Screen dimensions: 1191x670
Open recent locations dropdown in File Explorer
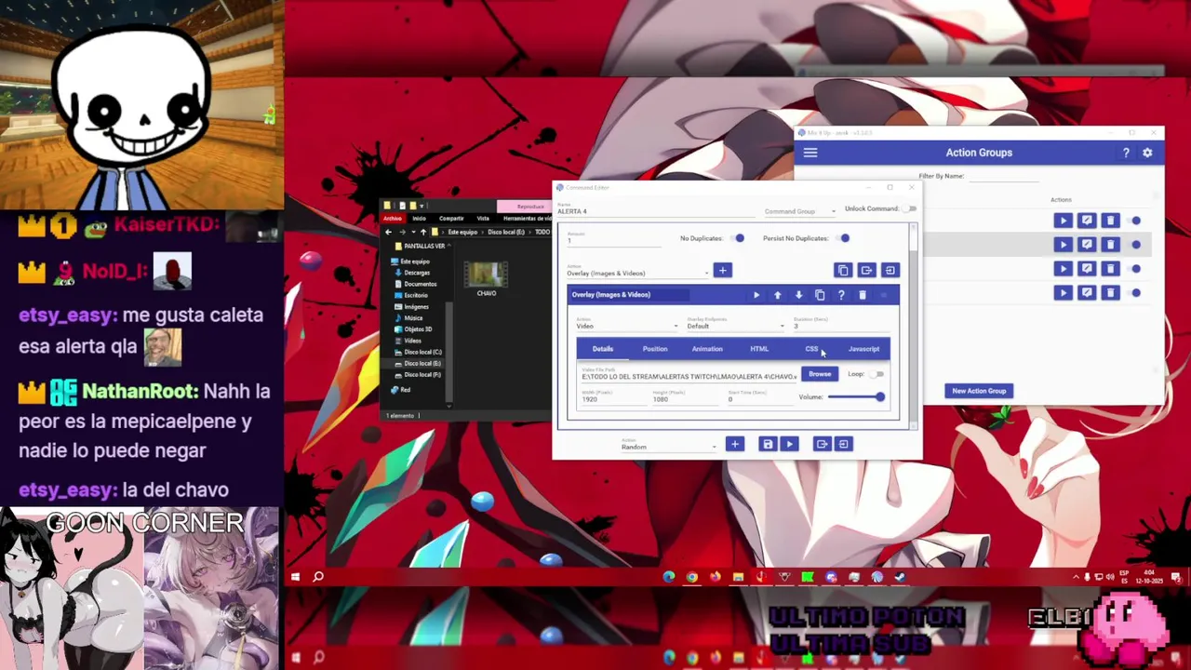pyautogui.click(x=412, y=232)
